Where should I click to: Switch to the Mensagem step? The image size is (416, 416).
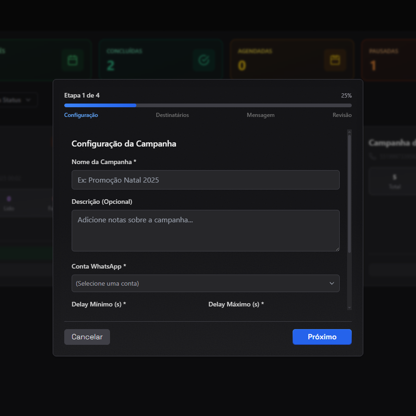(x=260, y=115)
